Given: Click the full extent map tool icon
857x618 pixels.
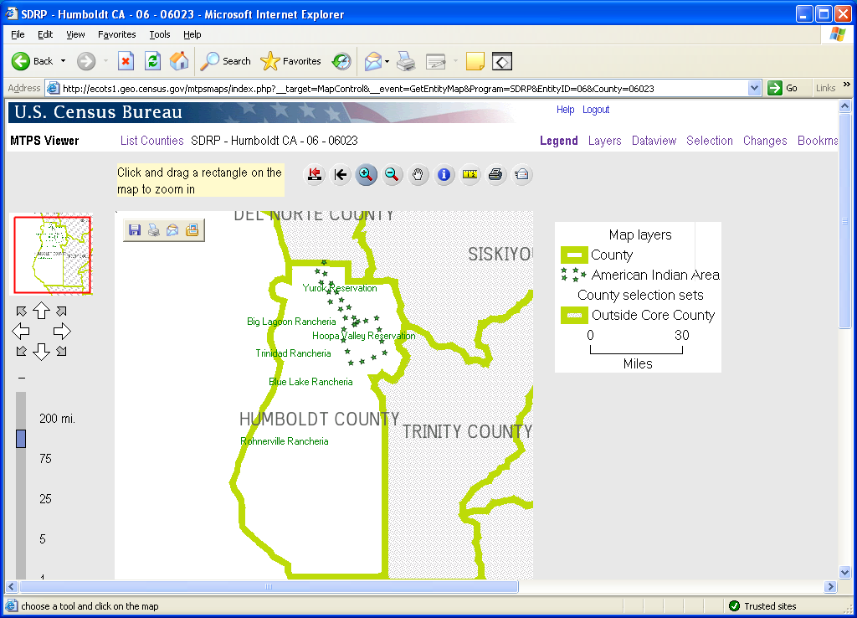Looking at the screenshot, I should (x=315, y=175).
